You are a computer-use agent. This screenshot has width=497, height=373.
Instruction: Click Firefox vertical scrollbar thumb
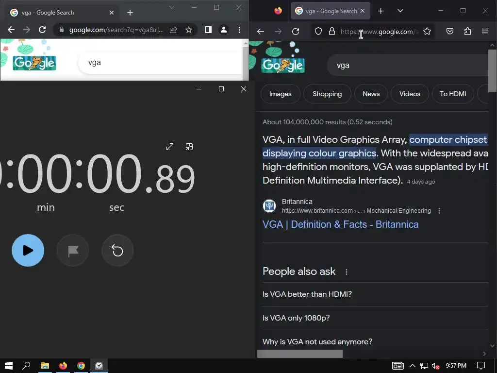(493, 70)
